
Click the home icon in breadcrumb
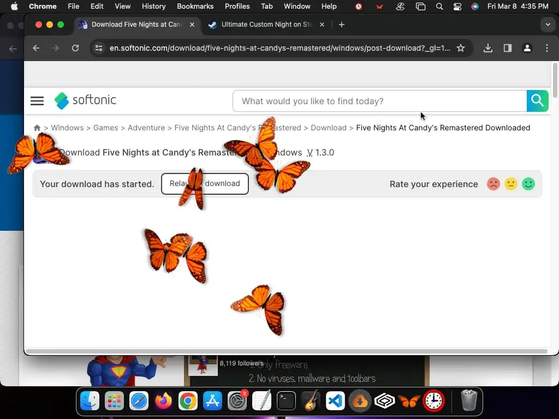click(x=37, y=128)
